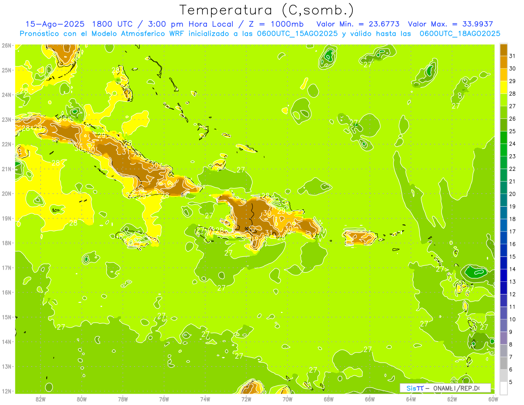Viewport: 524px width, 405px height.
Task: Click the '23N' latitude axis label
Action: [7, 119]
